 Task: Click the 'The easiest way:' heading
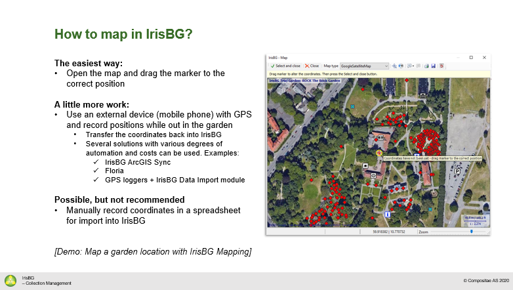pos(89,63)
